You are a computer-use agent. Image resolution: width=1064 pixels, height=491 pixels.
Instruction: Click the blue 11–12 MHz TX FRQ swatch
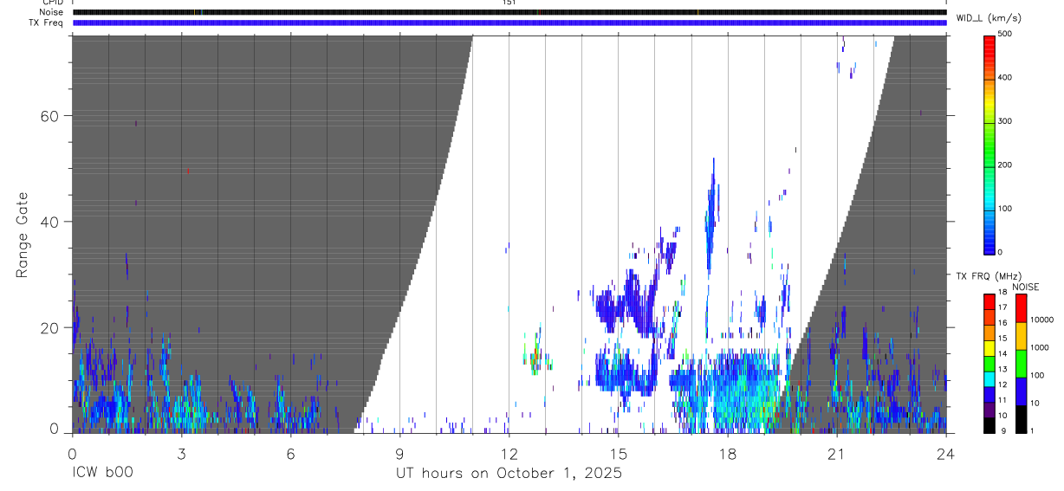tap(989, 394)
